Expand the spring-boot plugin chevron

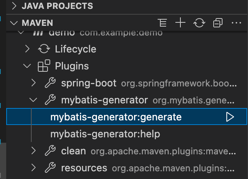(x=33, y=83)
